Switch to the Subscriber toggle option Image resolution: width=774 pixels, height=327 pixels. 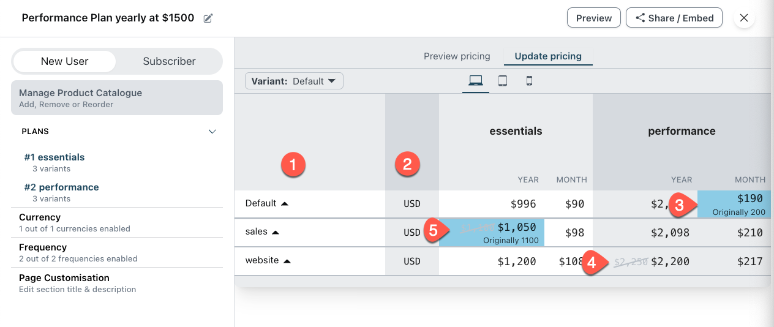(x=169, y=61)
